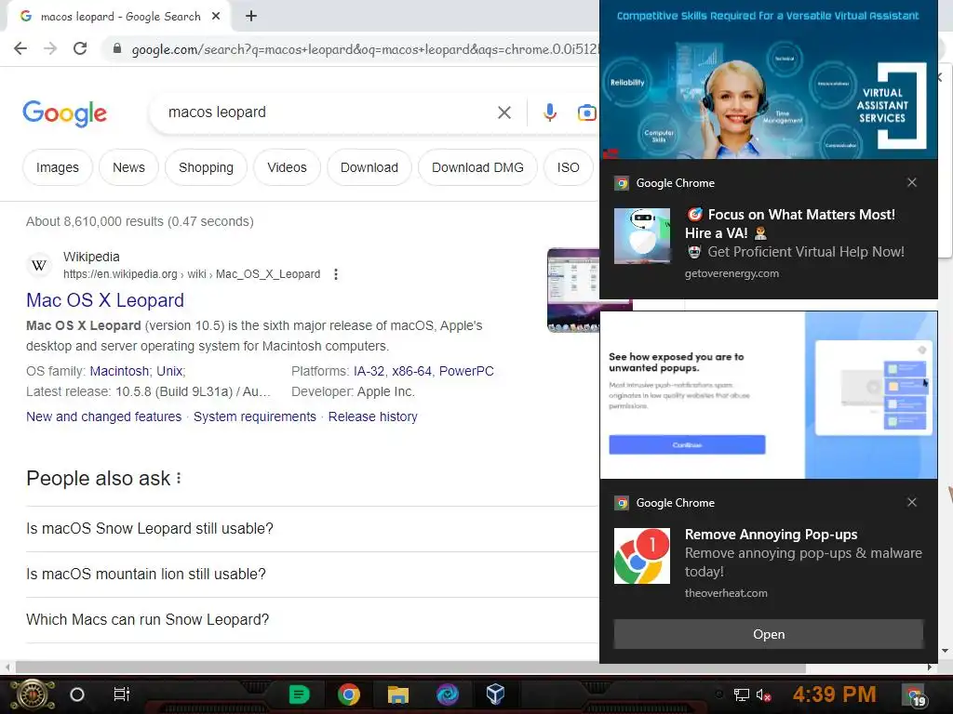Select the Download filter chip
The height and width of the screenshot is (714, 953).
coord(369,167)
